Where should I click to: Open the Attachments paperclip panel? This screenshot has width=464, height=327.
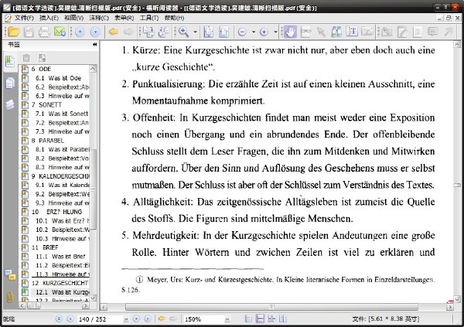10,297
